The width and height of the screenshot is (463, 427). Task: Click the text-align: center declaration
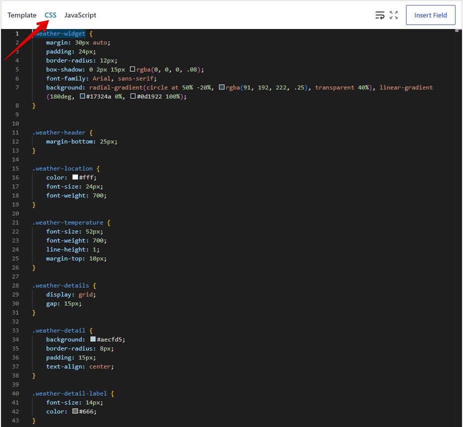coord(79,366)
